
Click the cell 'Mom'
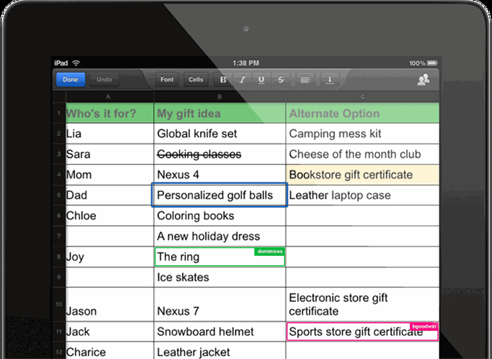[110, 175]
